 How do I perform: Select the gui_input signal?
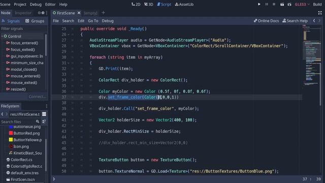[24, 56]
